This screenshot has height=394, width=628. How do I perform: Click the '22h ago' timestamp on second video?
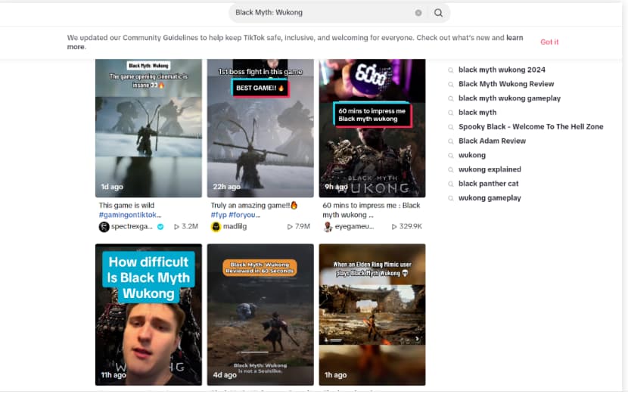(227, 187)
